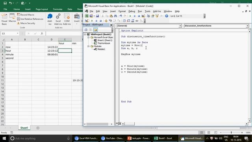Close the Project Explorer panel

tap(111, 25)
